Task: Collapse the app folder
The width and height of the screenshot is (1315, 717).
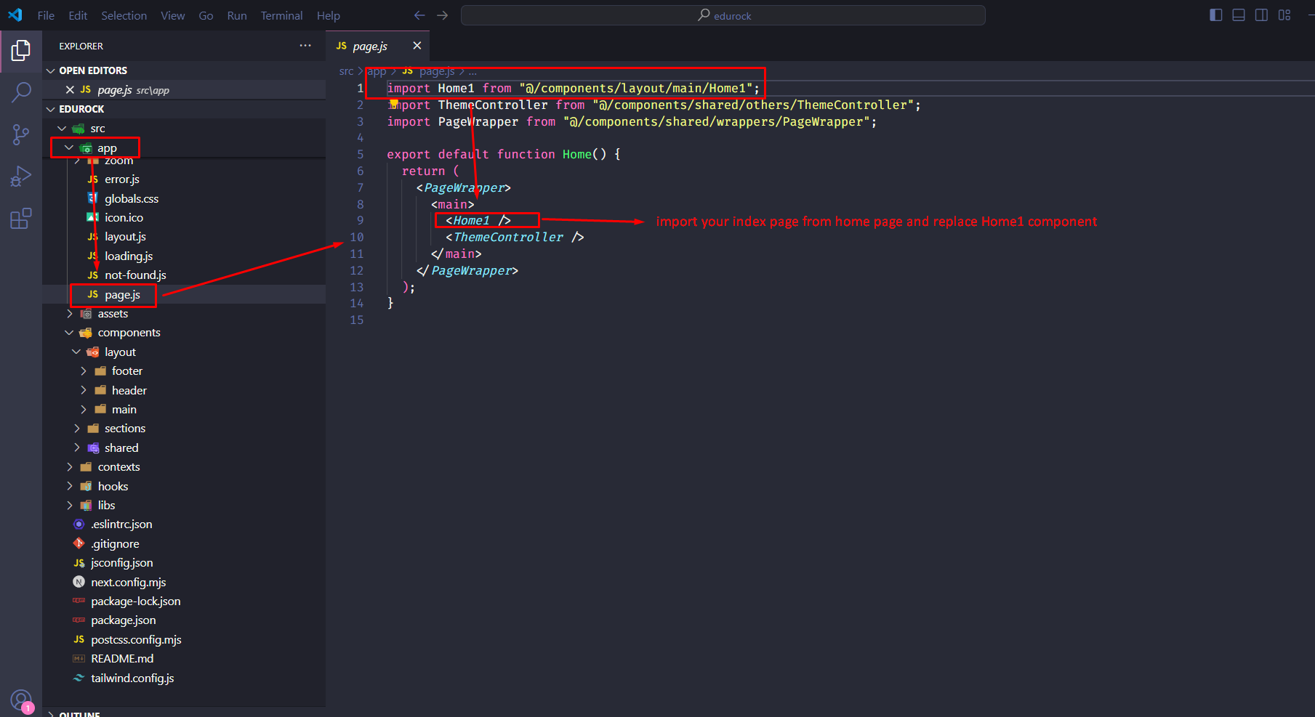Action: point(69,147)
